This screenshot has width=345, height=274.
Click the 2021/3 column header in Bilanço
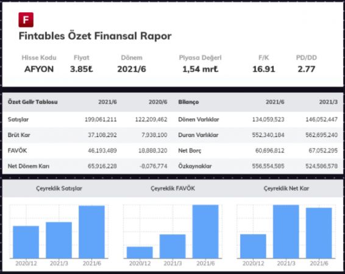click(329, 102)
